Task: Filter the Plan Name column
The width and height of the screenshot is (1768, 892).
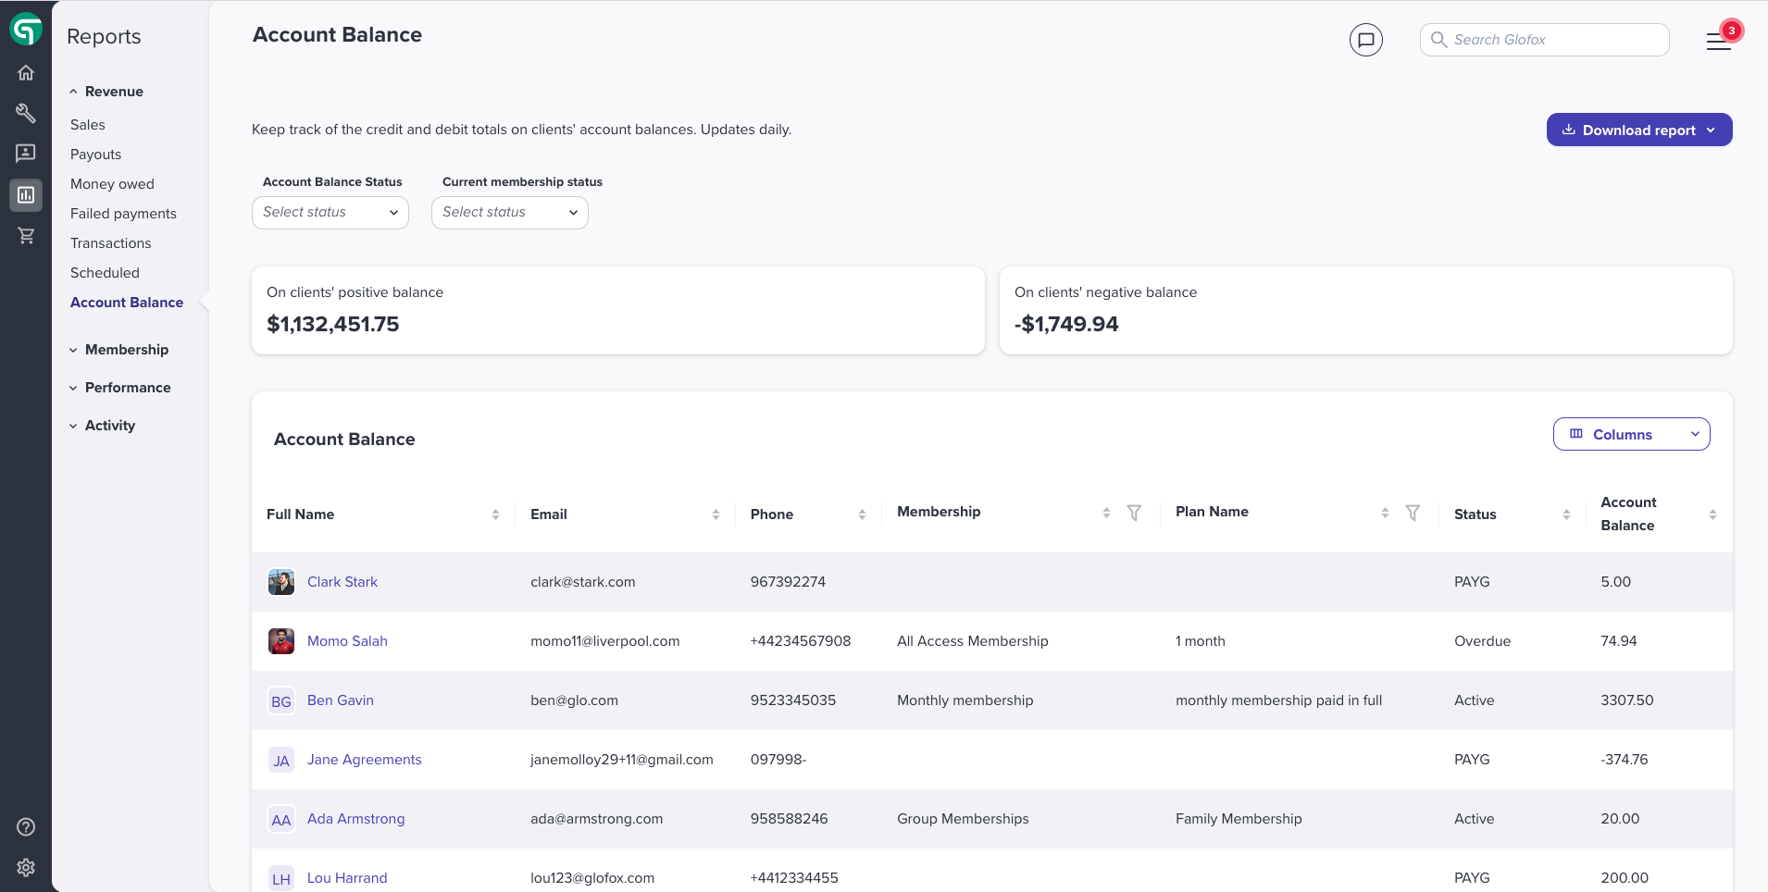Action: click(1413, 513)
